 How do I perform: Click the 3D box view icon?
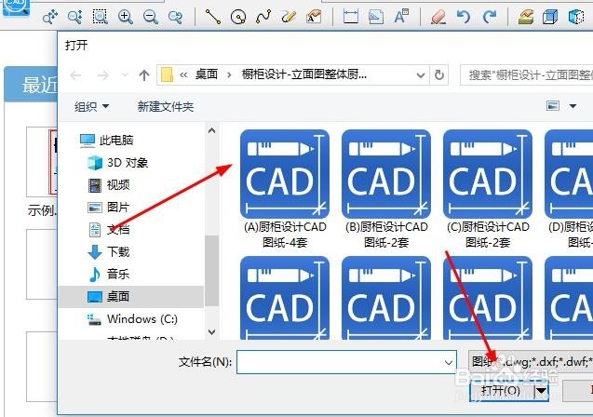pos(550,17)
